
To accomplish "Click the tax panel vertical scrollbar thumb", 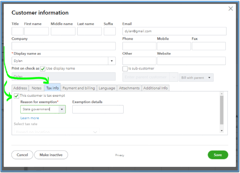I will (222, 110).
